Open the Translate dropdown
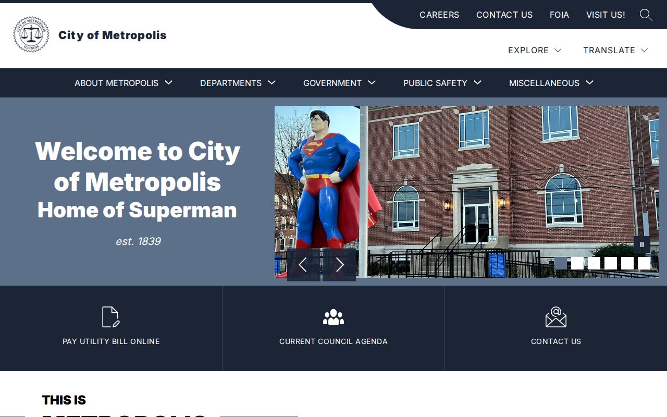The image size is (667, 417). pos(615,50)
